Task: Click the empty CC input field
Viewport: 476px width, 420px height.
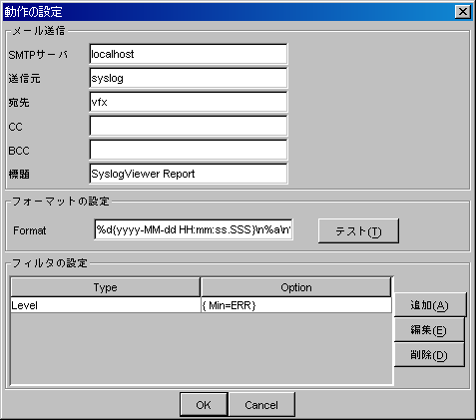Action: [189, 126]
